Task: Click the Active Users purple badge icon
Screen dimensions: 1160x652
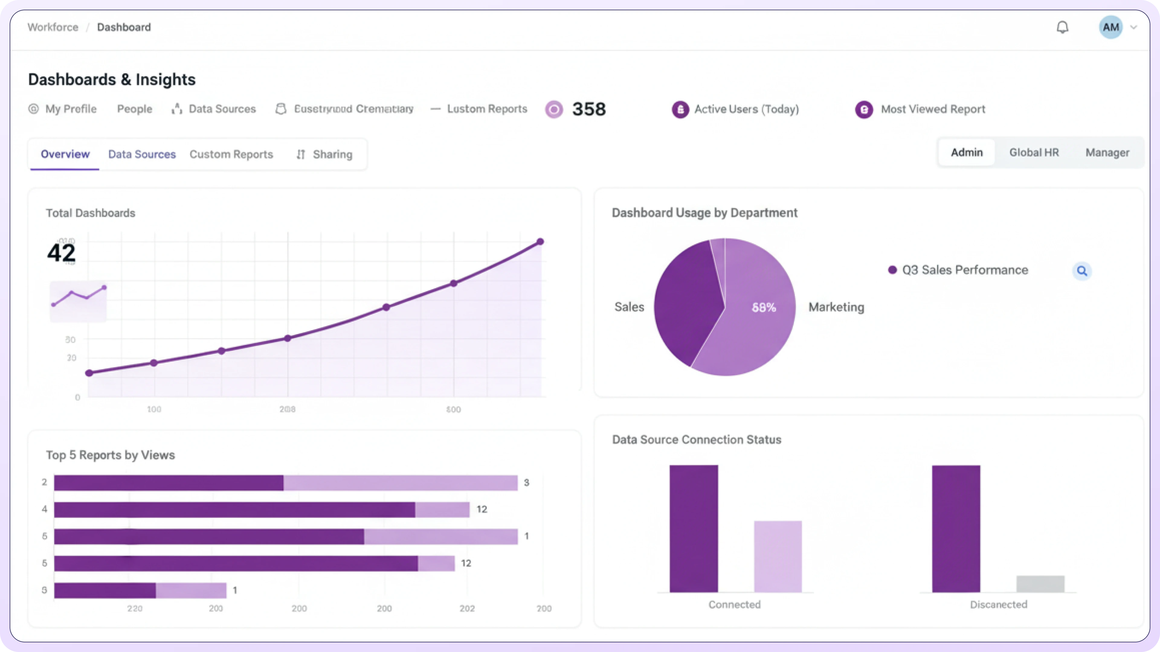Action: point(680,109)
